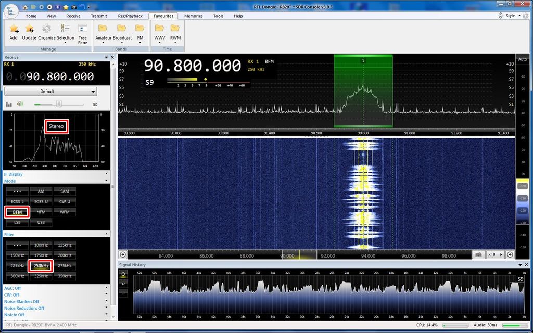
Task: Click the Play icon in quick access toolbar
Action: pyautogui.click(x=42, y=7)
